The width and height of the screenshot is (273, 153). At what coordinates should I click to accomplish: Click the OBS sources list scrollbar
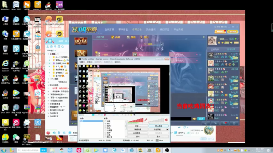126,129
